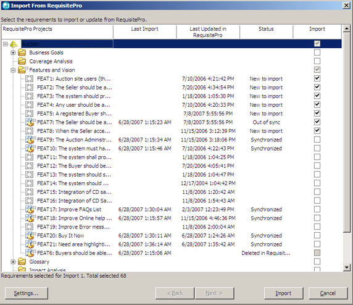Click the FEAT8 requirement bracket icon
The height and width of the screenshot is (305, 353).
[29, 131]
